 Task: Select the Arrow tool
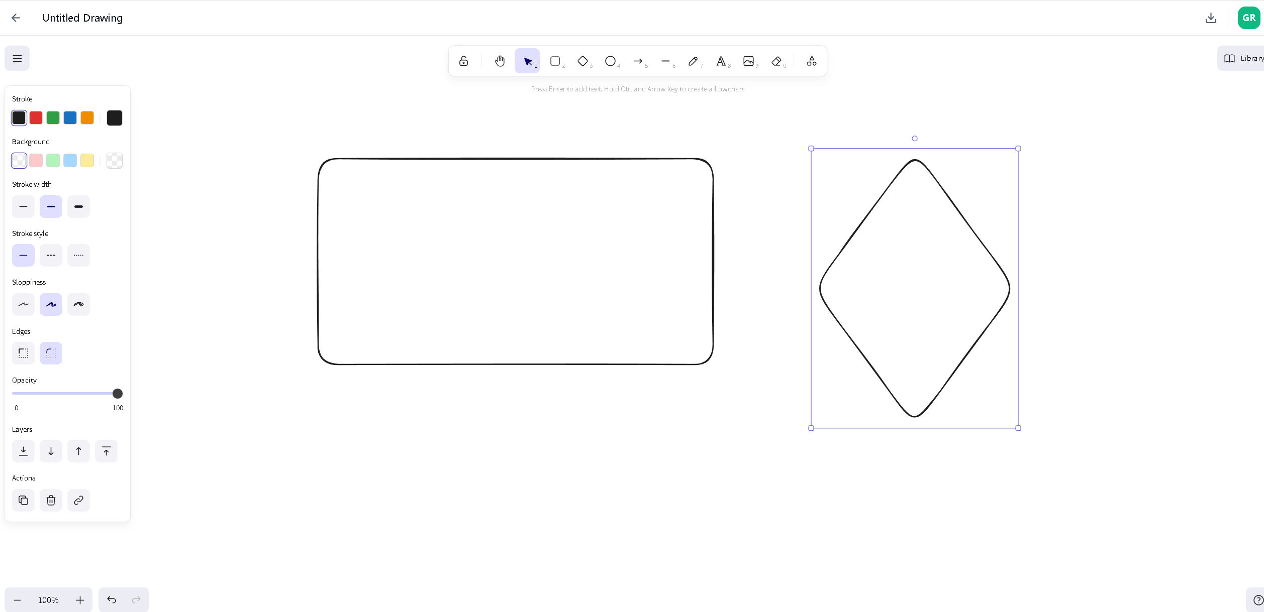point(638,61)
